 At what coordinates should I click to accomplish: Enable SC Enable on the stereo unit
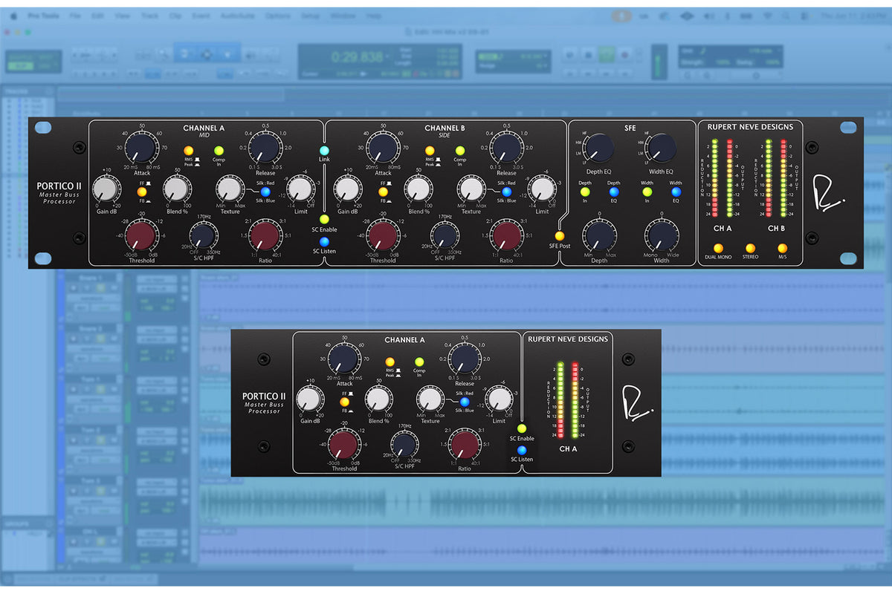324,219
